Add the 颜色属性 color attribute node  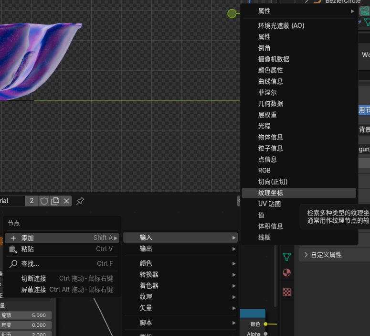point(299,70)
